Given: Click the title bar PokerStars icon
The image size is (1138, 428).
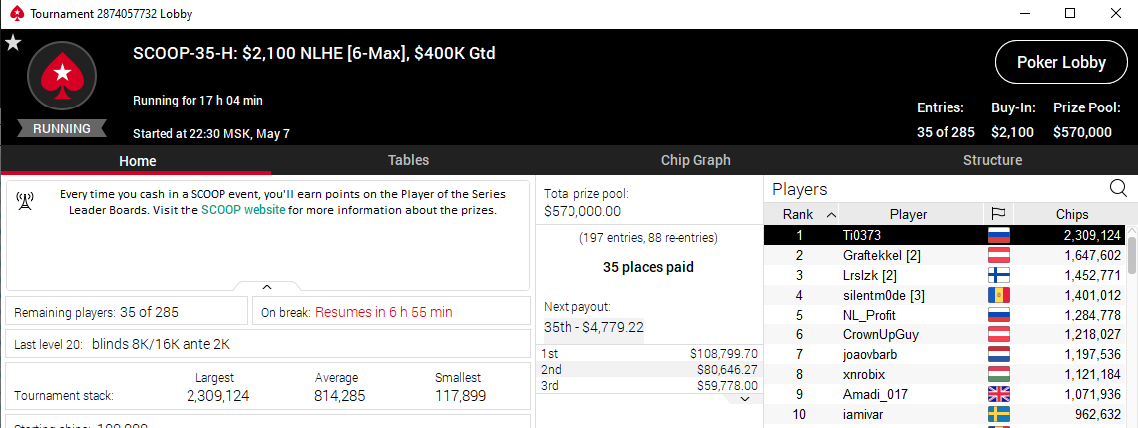Looking at the screenshot, I should (x=14, y=14).
